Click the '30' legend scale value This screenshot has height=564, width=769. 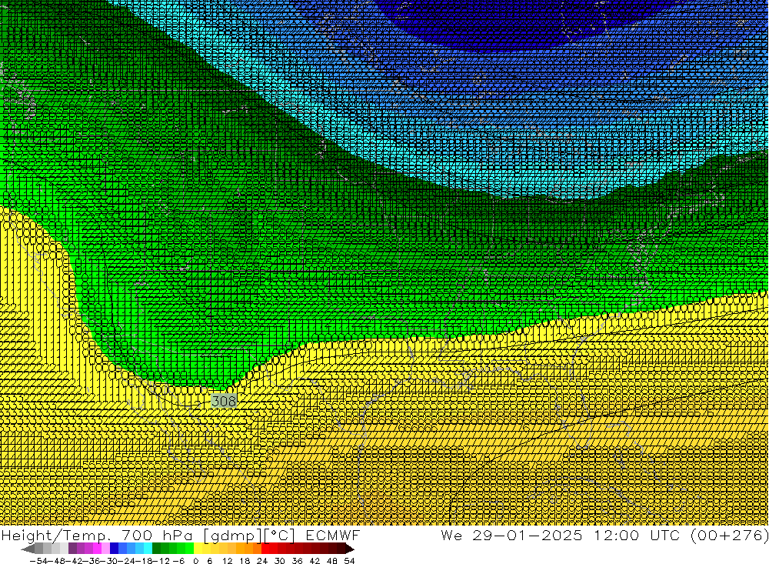point(280,561)
